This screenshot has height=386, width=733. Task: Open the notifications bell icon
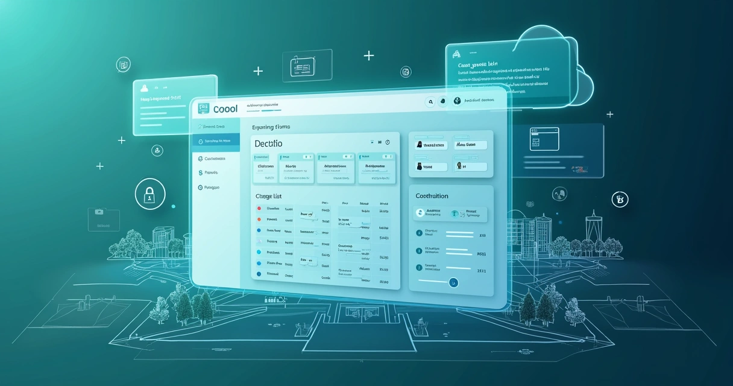[443, 101]
